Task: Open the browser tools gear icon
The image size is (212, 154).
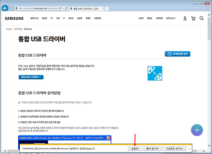Action: [208, 8]
